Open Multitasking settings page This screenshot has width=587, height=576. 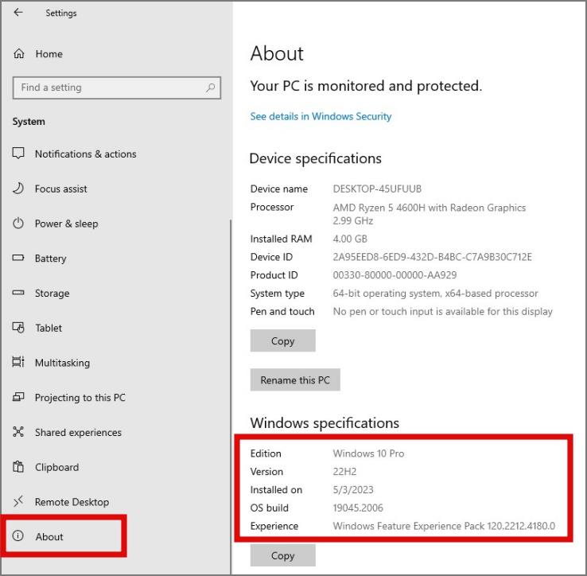coord(62,363)
